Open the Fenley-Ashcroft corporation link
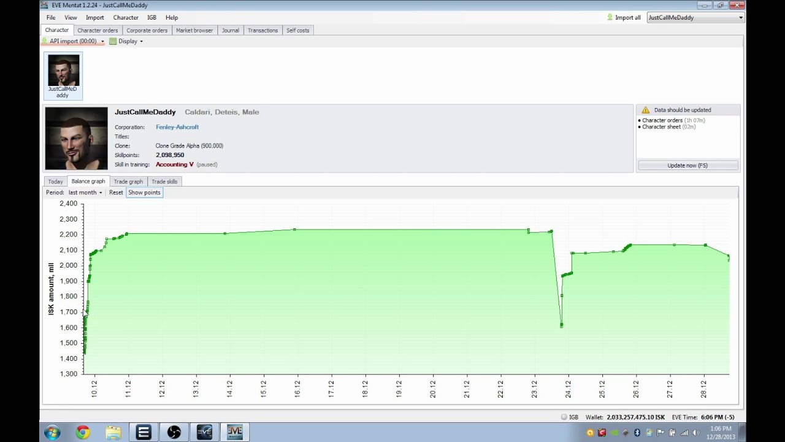Image resolution: width=785 pixels, height=442 pixels. 177,127
